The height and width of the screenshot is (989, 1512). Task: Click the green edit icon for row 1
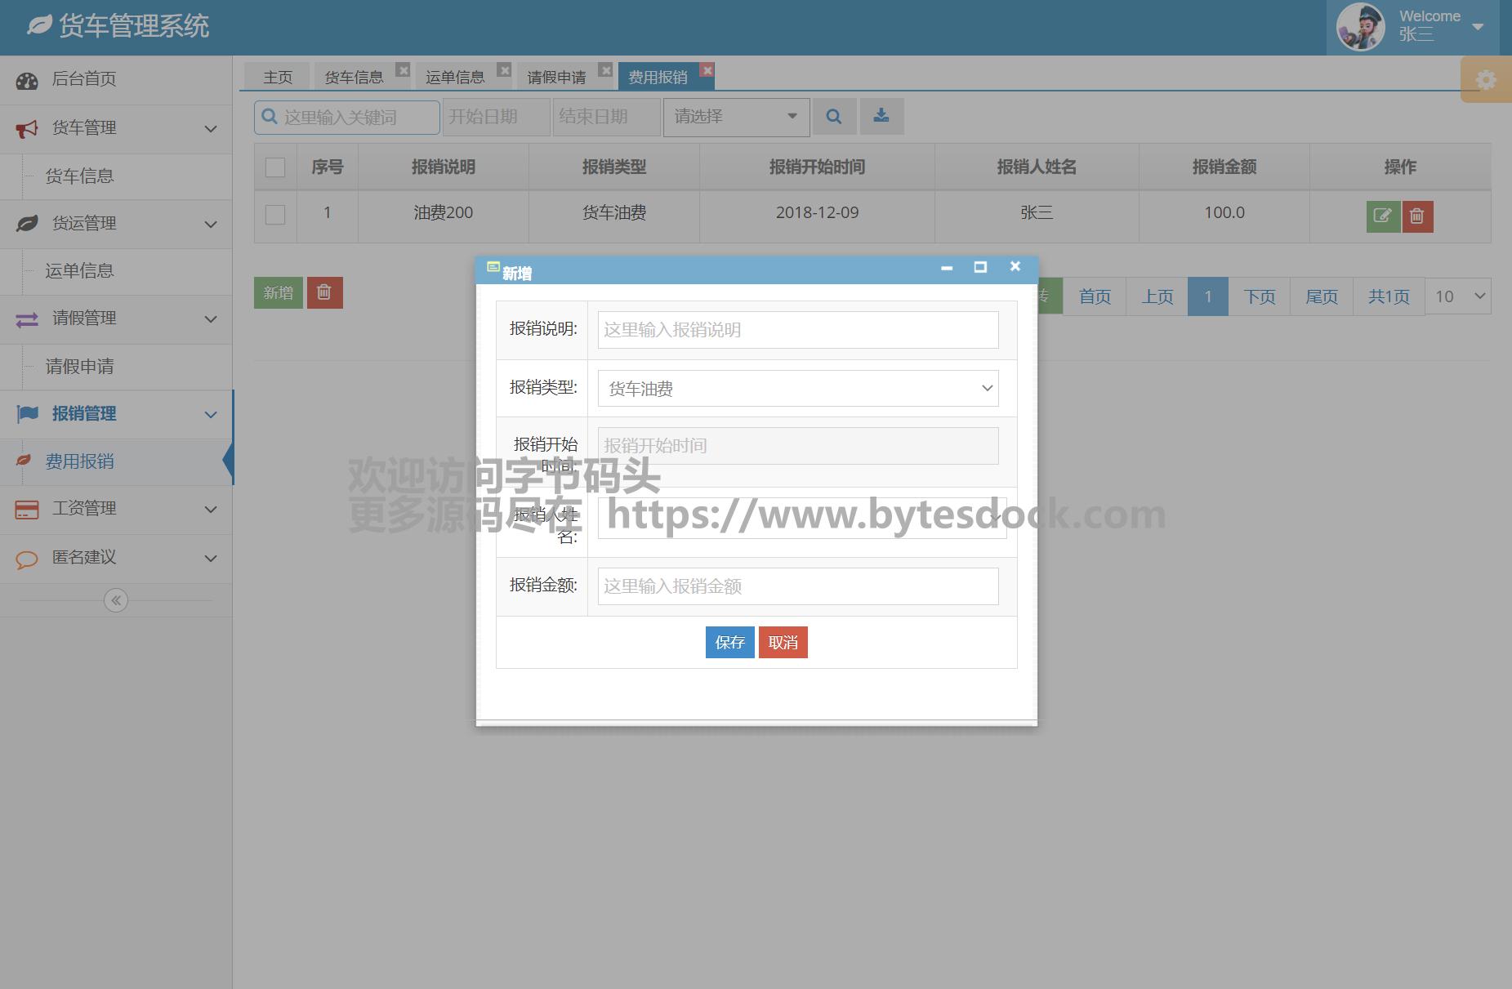pos(1382,216)
